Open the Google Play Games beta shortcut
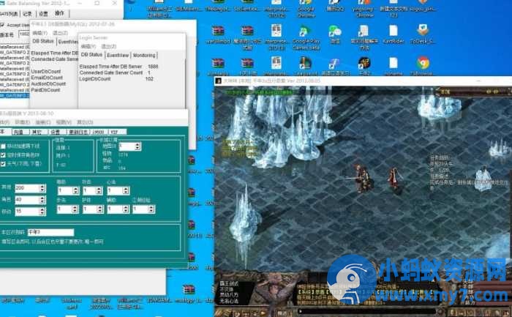Screen dimensions: 512x317 pyautogui.click(x=305, y=31)
